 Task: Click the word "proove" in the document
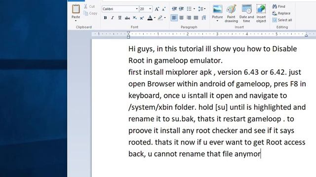pos(140,131)
